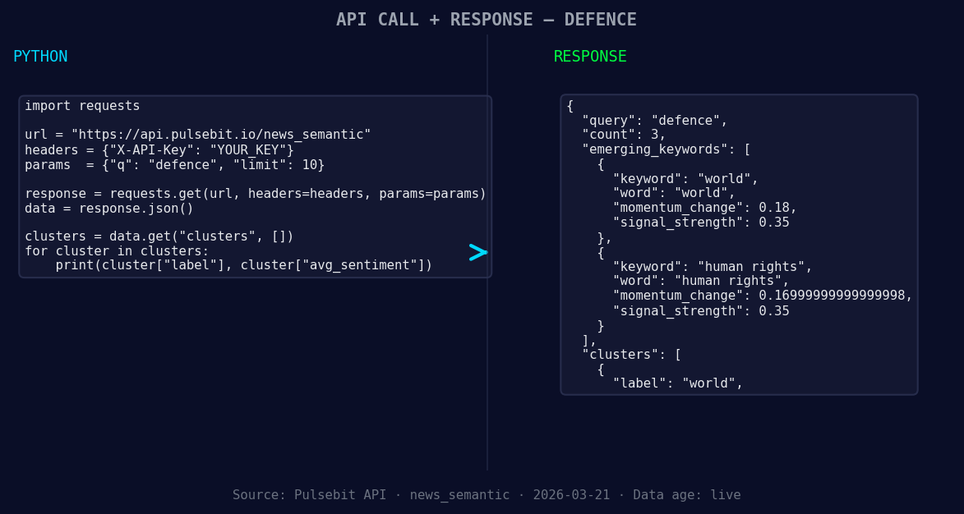Screen dimensions: 964x514
Task: Select the PYTHON panel header
Action: 40,56
